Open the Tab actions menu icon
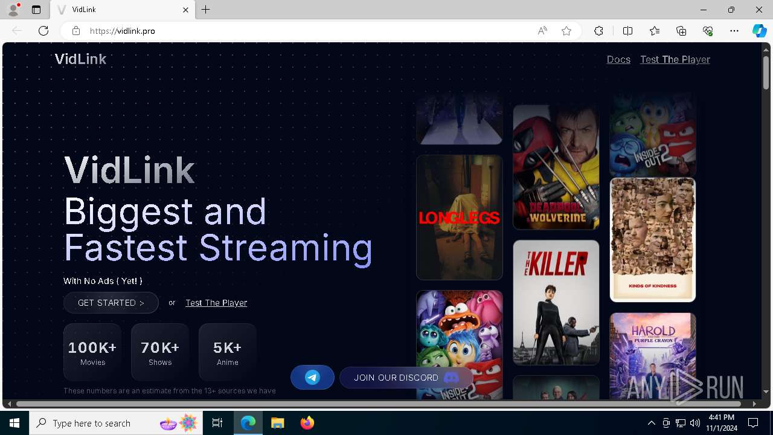The image size is (773, 435). 36,10
